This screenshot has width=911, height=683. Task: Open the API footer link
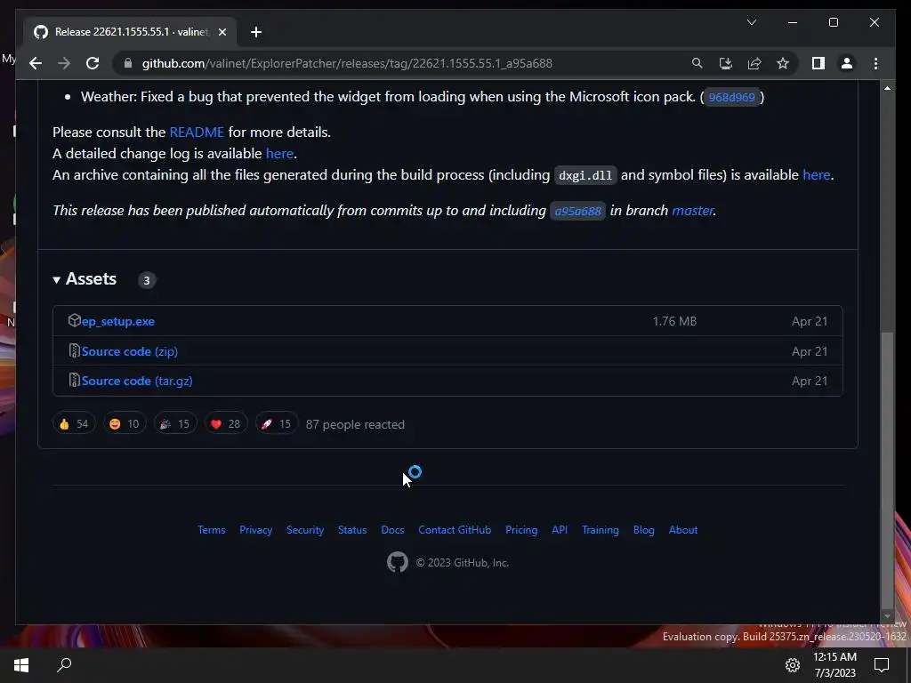(560, 530)
